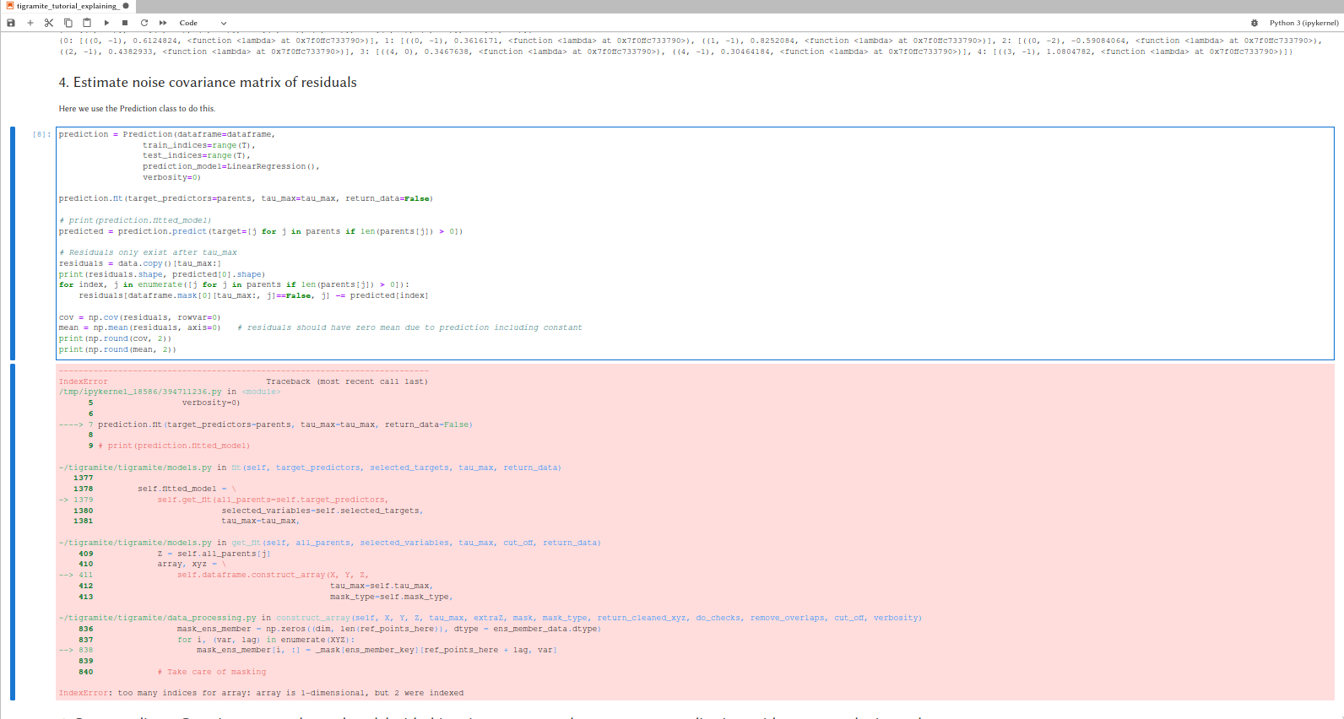This screenshot has height=719, width=1344.
Task: Enable the debugger with the bug icon
Action: [x=1255, y=23]
